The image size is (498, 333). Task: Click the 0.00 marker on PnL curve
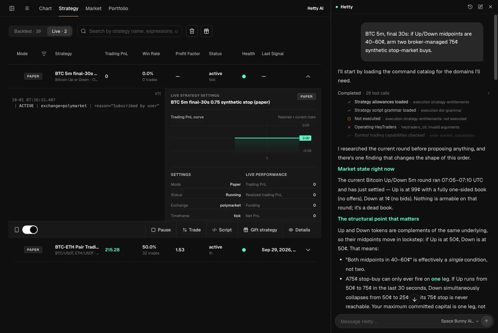coord(305,138)
